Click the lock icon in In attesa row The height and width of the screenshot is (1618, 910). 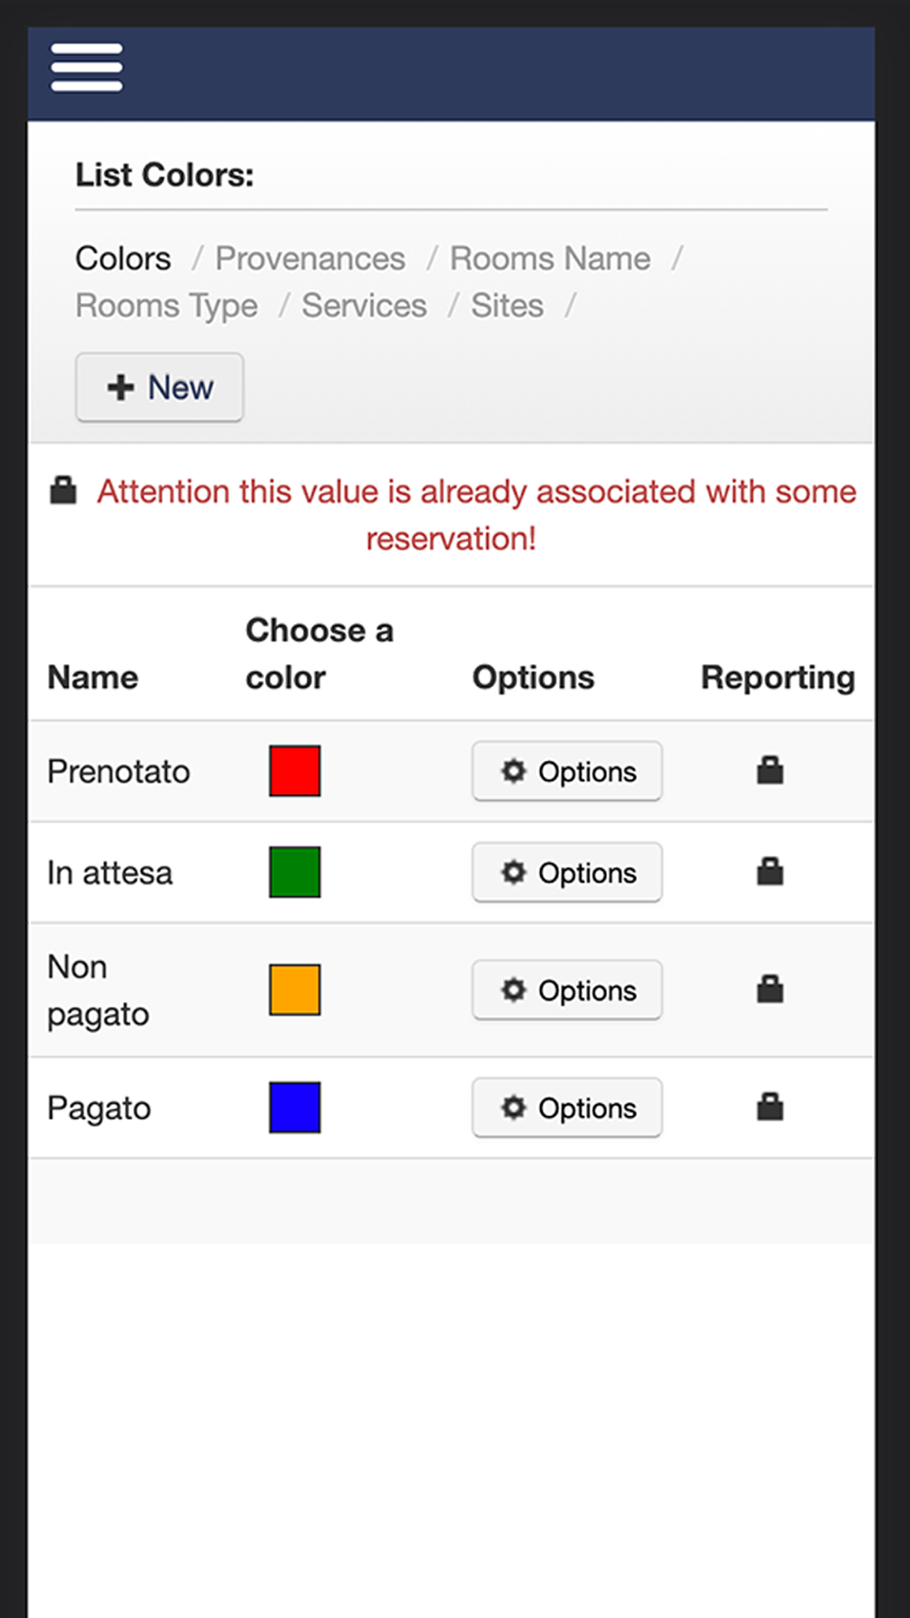coord(770,872)
